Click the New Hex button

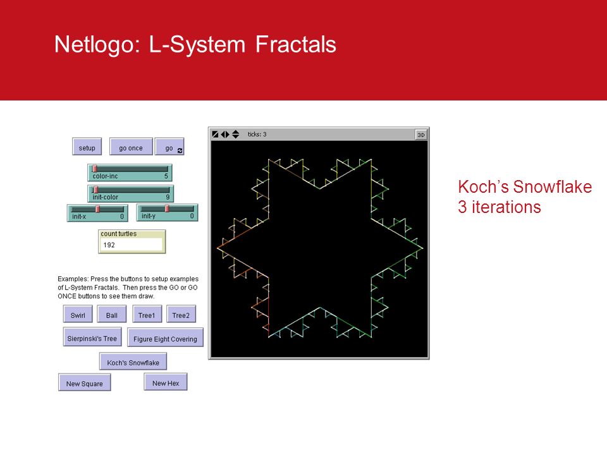coord(166,382)
